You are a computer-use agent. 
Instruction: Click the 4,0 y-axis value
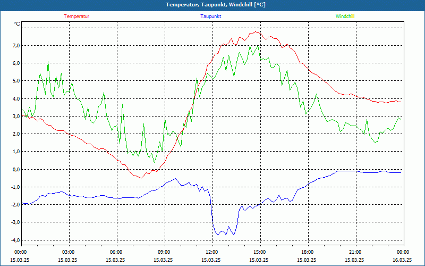[x=16, y=99]
